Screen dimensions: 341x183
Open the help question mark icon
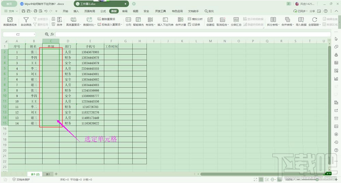325,11
